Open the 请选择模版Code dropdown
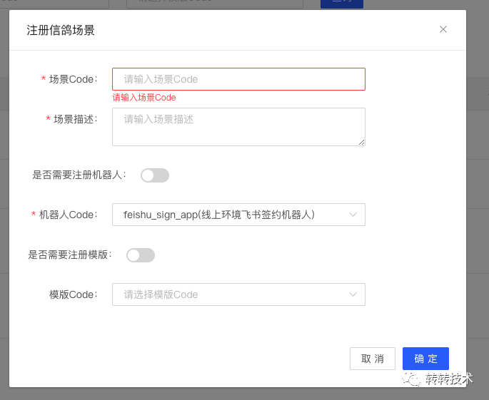The image size is (489, 400). (x=238, y=294)
